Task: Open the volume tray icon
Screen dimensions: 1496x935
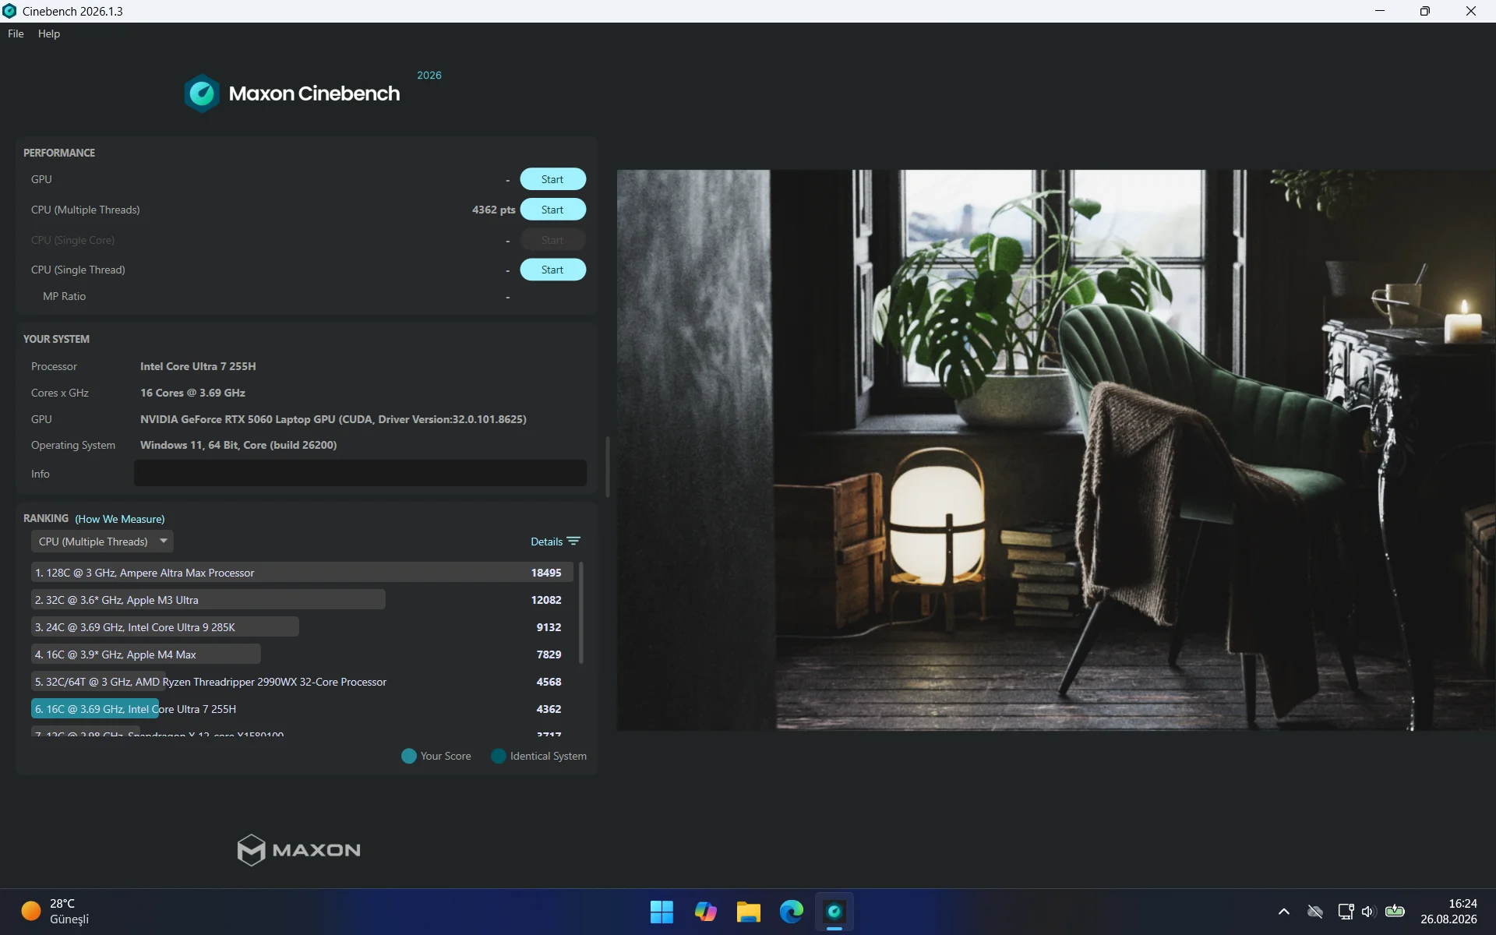Action: tap(1368, 912)
